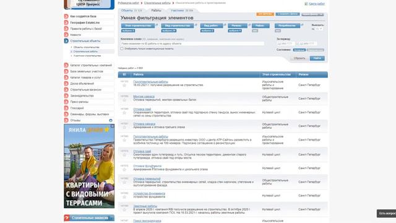Open the gray saved filters dropdown at top

point(312,14)
